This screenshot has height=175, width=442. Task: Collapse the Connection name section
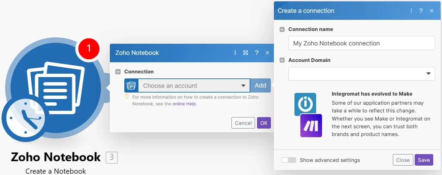[x=282, y=29]
